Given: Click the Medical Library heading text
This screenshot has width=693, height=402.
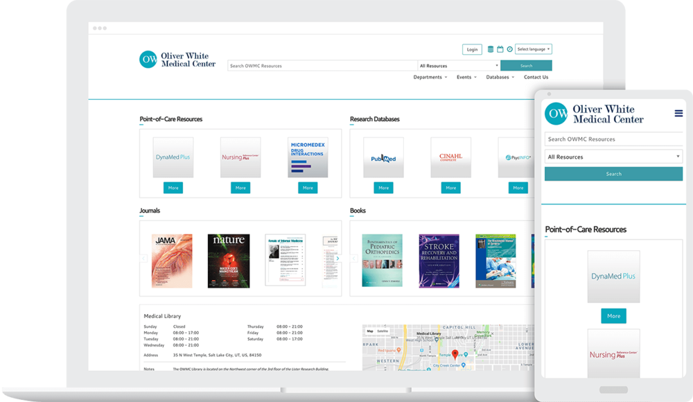Looking at the screenshot, I should point(162,316).
